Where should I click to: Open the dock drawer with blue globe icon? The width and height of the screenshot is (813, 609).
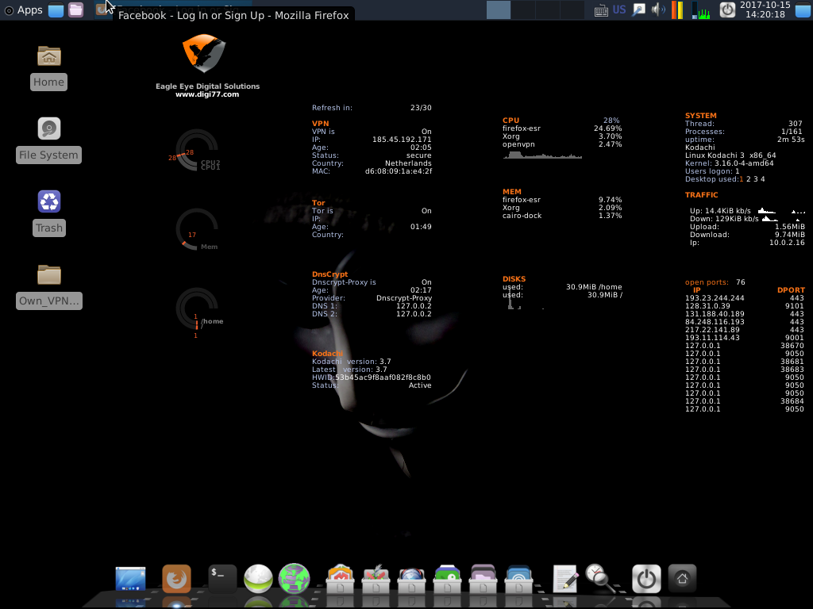pyautogui.click(x=412, y=579)
